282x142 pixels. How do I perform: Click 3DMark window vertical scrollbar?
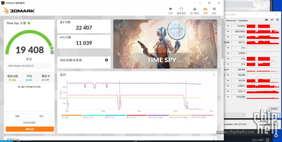click(x=222, y=38)
